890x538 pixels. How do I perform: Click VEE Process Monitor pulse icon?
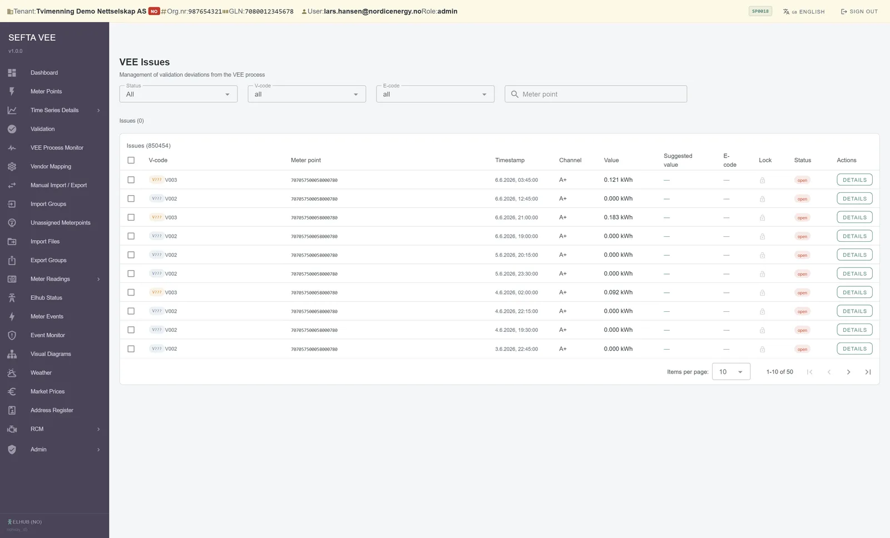(12, 148)
